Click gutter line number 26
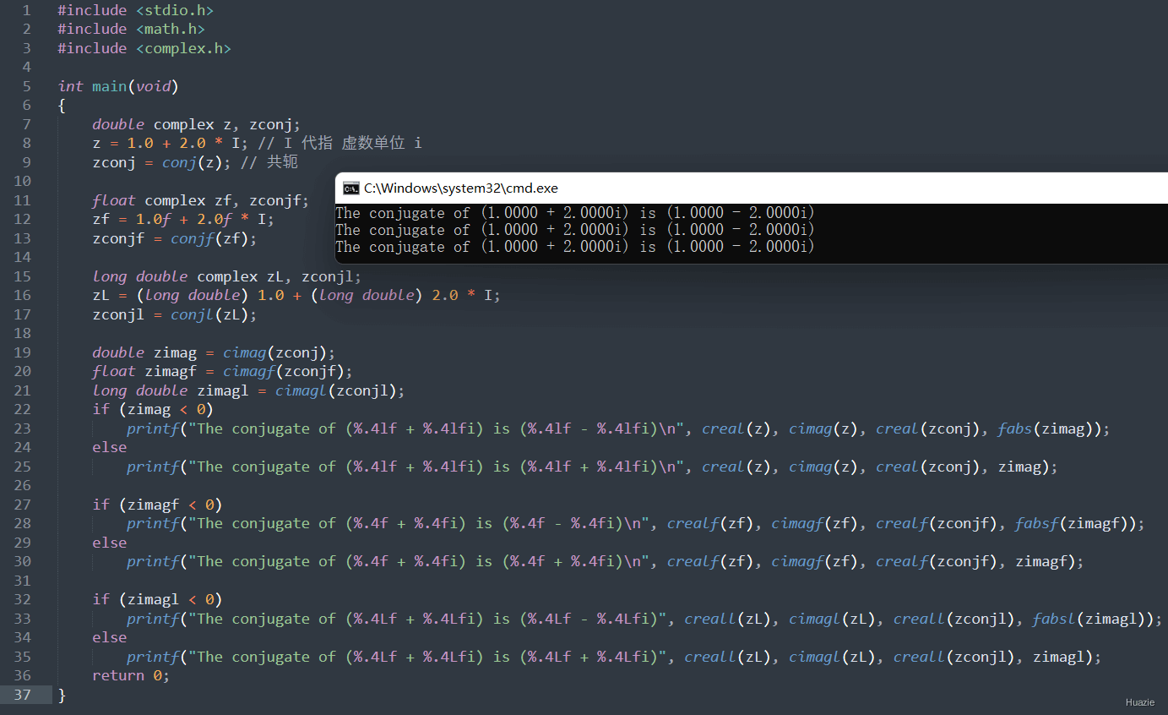The height and width of the screenshot is (715, 1168). point(22,486)
